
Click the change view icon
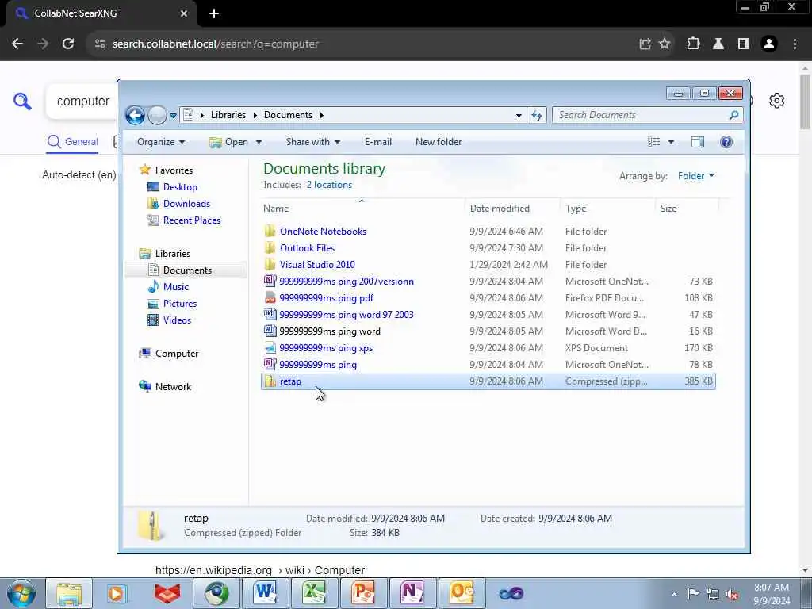point(653,142)
